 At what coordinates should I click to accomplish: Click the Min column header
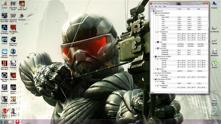point(192,9)
